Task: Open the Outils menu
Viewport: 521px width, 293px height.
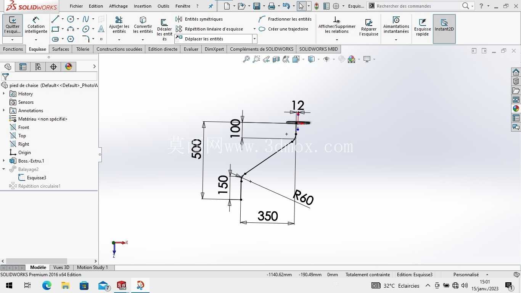Action: [163, 6]
